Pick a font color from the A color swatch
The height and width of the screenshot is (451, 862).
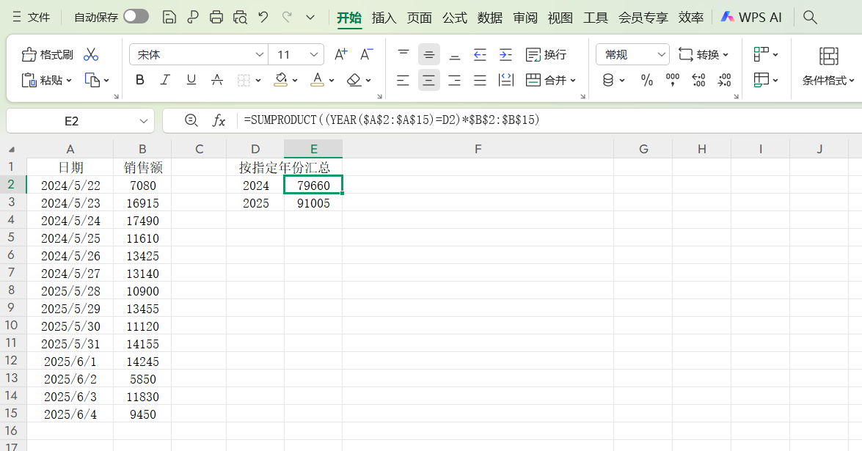(317, 80)
